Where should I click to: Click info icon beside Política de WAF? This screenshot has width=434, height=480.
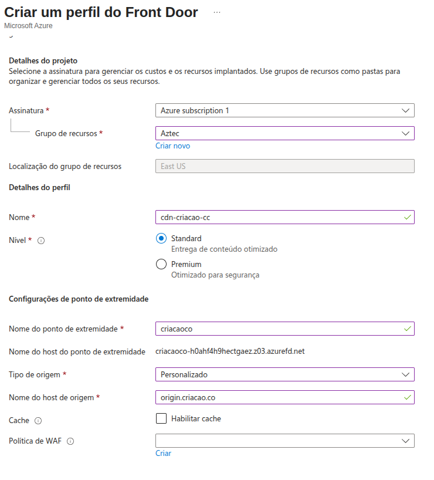70,441
